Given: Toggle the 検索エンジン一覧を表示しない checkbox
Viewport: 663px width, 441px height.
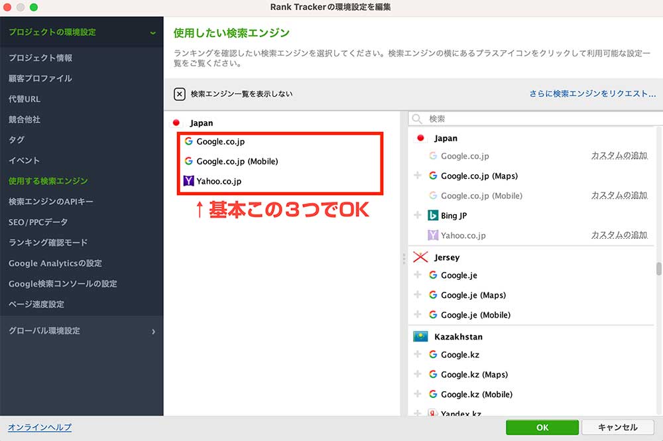Looking at the screenshot, I should pos(179,94).
